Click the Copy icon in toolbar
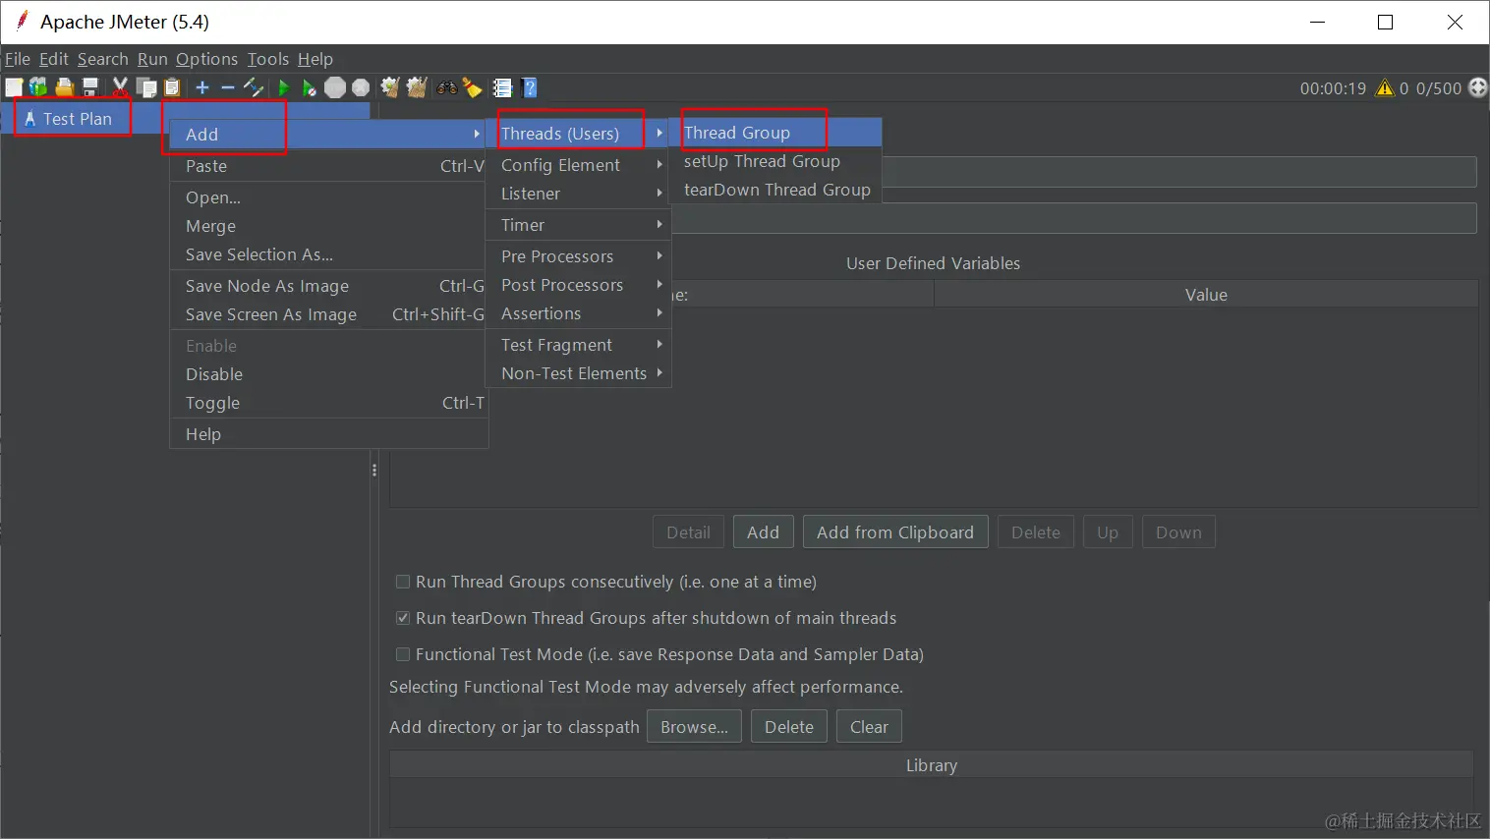 tap(146, 88)
